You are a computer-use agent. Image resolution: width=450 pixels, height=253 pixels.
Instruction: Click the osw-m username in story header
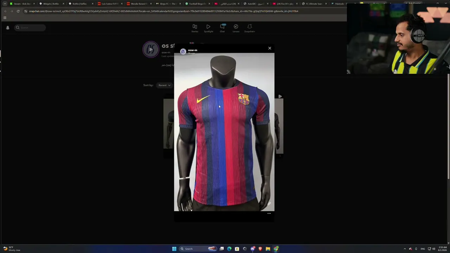193,50
